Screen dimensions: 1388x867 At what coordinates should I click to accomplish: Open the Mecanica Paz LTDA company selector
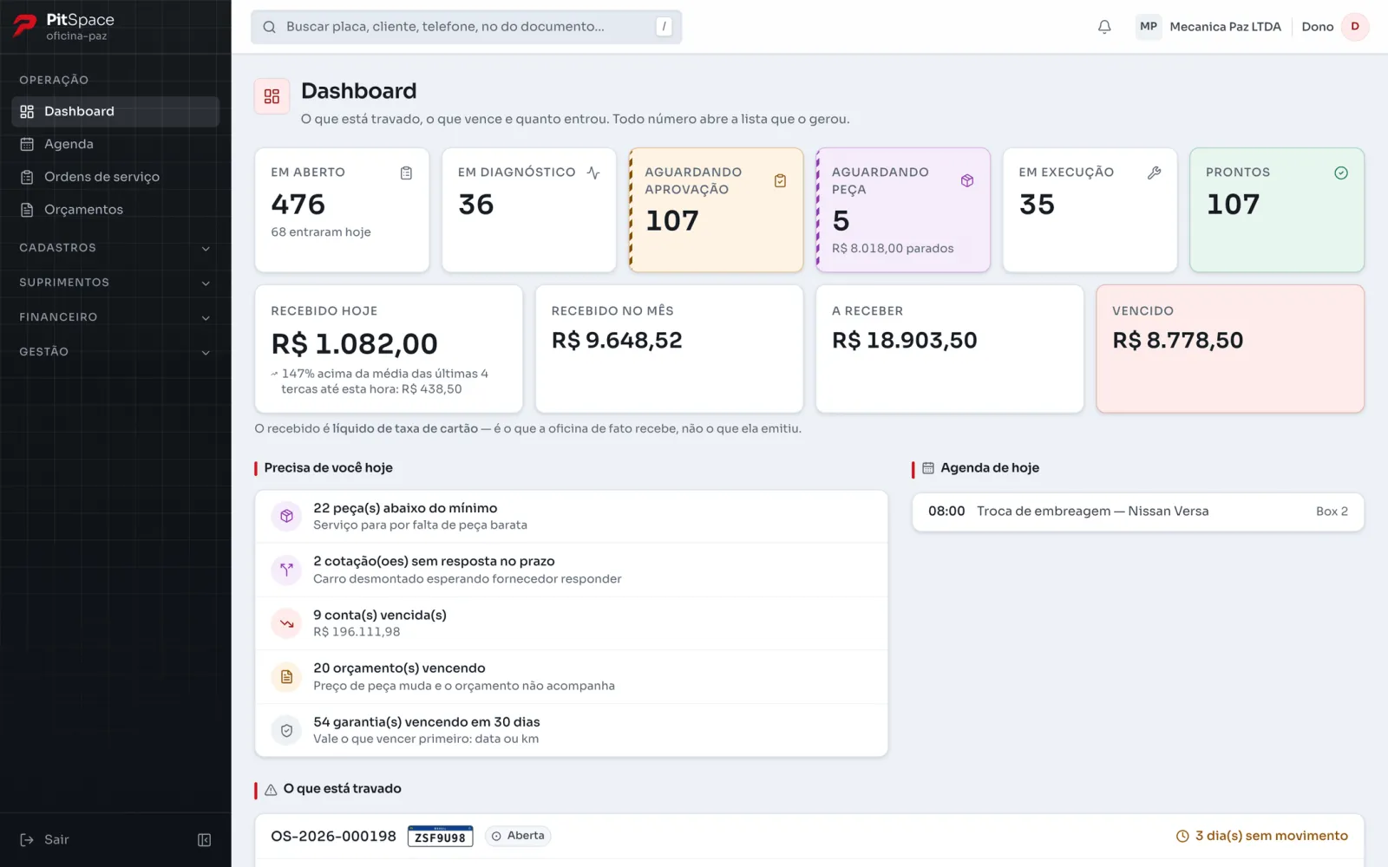(1209, 27)
